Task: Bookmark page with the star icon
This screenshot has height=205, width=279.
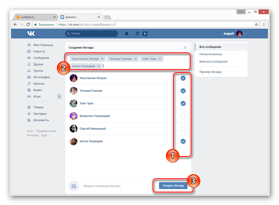Action: (x=256, y=24)
